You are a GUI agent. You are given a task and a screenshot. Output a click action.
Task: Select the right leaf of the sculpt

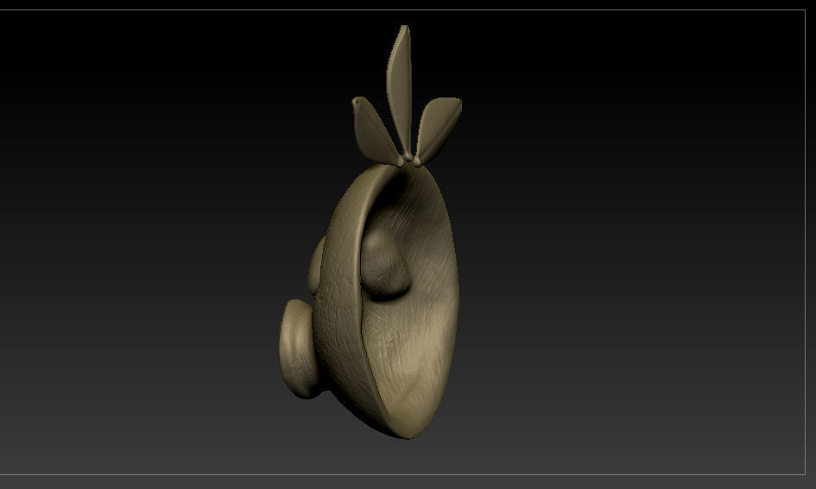click(x=437, y=130)
